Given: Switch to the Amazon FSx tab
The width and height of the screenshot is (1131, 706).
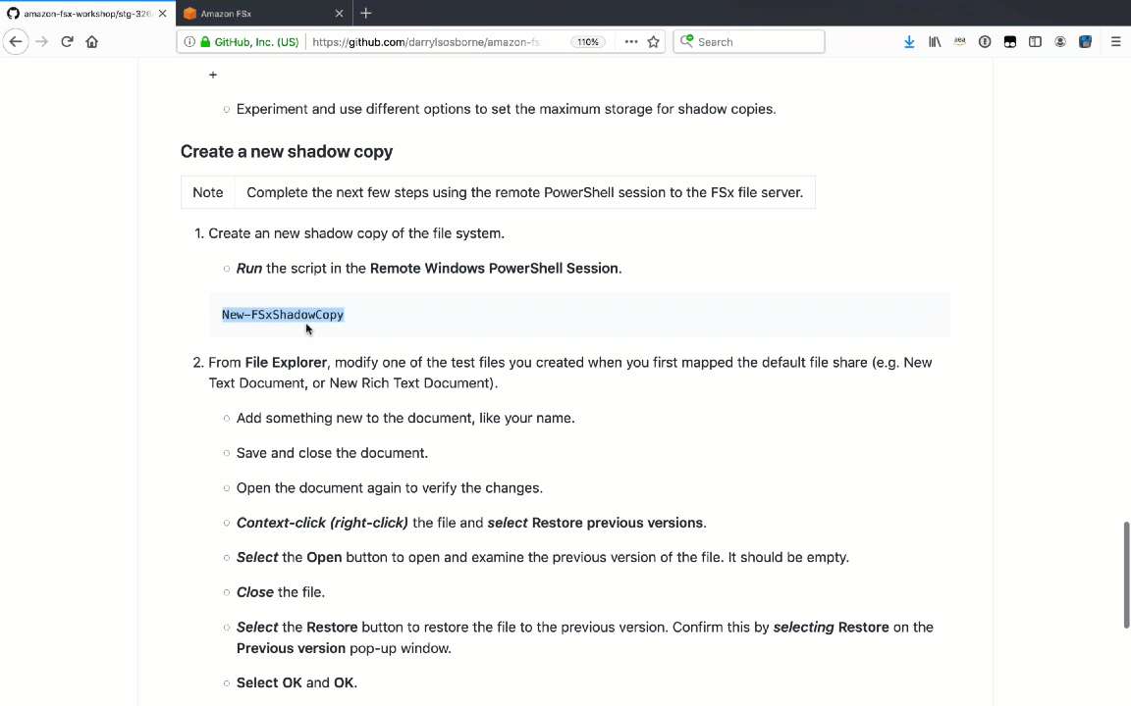Looking at the screenshot, I should click(264, 13).
